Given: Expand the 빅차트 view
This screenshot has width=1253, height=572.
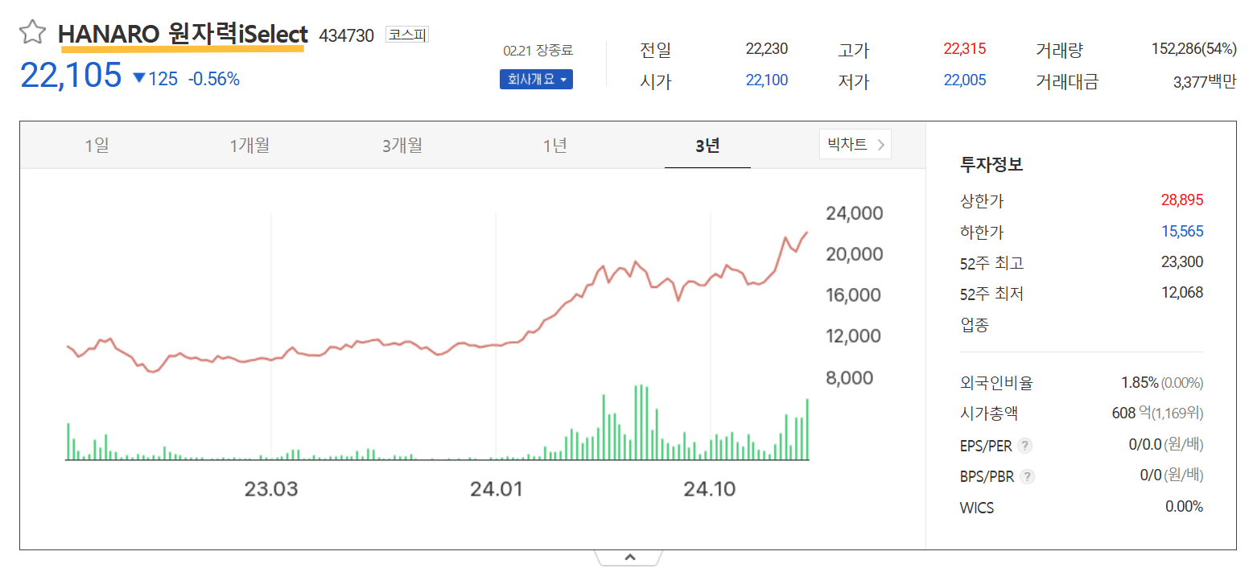Looking at the screenshot, I should (x=847, y=144).
